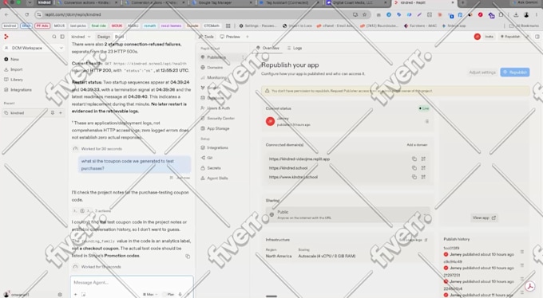The width and height of the screenshot is (543, 298).
Task: Click Invite button in top bar
Action: (x=489, y=37)
